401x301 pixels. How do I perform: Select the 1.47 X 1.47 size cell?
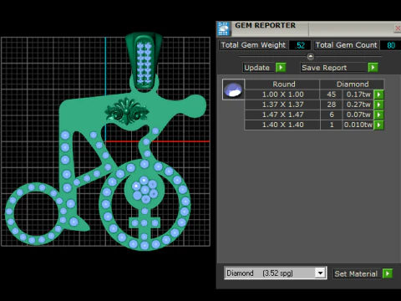click(282, 115)
